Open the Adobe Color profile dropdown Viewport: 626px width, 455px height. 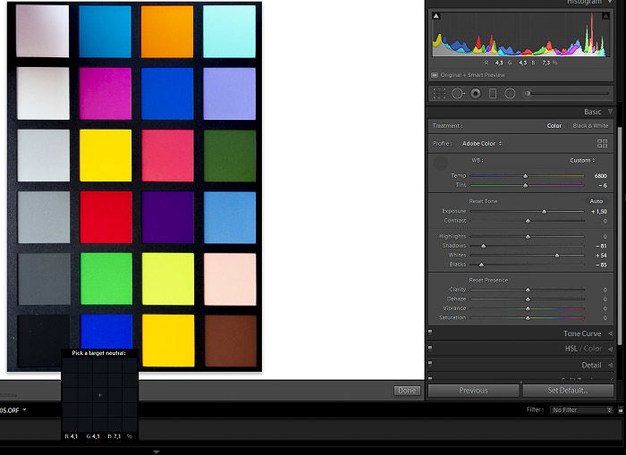[x=482, y=143]
